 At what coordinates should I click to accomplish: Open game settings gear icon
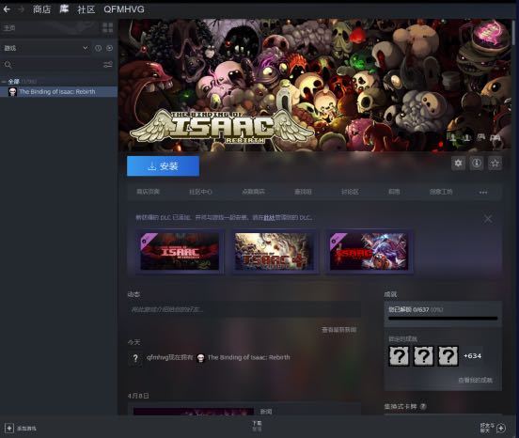click(459, 164)
